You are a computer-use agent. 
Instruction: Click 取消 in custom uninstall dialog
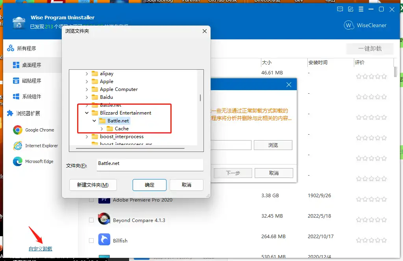[274, 173]
